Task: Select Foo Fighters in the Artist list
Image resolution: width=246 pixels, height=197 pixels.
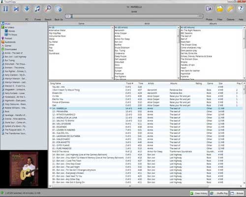Action: (x=121, y=76)
